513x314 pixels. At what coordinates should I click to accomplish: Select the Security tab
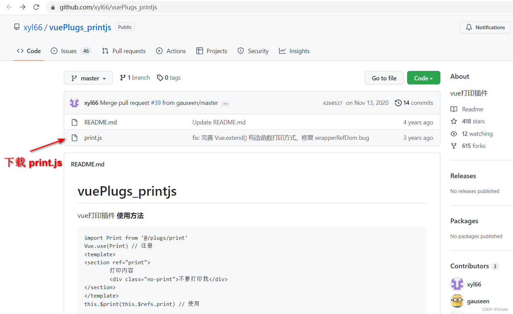point(258,51)
